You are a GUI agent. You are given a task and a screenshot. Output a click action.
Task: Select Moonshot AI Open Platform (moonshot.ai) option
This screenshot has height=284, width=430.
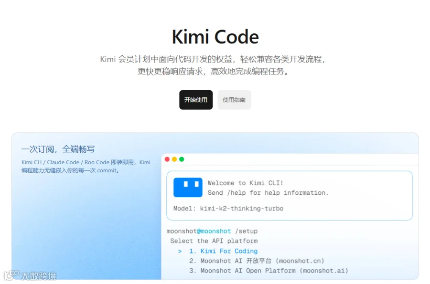click(269, 271)
